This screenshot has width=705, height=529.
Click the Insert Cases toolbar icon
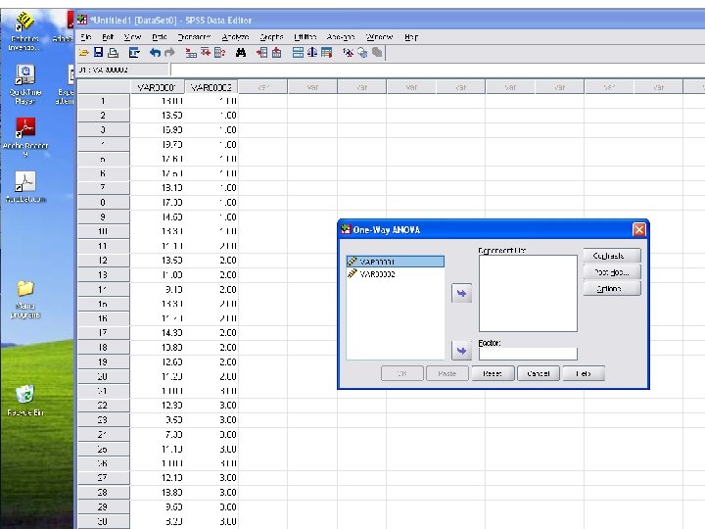click(261, 53)
